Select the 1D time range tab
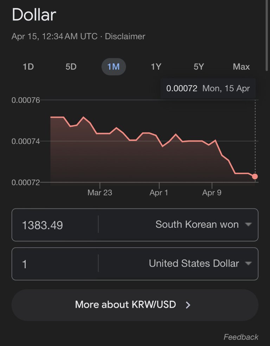 [28, 67]
